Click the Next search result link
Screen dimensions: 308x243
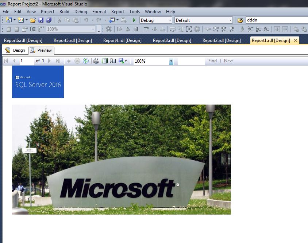(228, 61)
